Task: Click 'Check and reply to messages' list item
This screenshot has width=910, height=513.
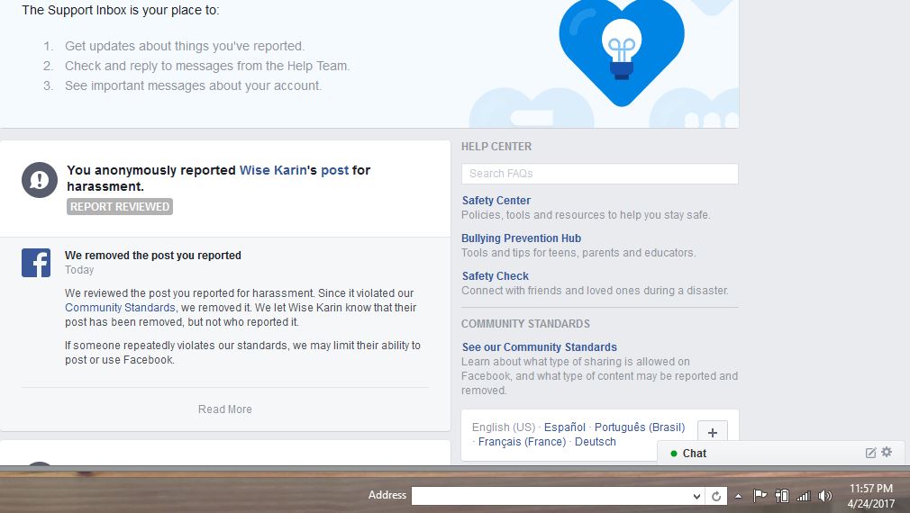Action: [207, 66]
